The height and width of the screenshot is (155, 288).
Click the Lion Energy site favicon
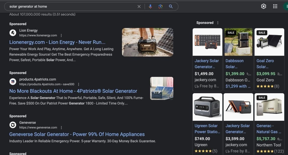[13, 33]
